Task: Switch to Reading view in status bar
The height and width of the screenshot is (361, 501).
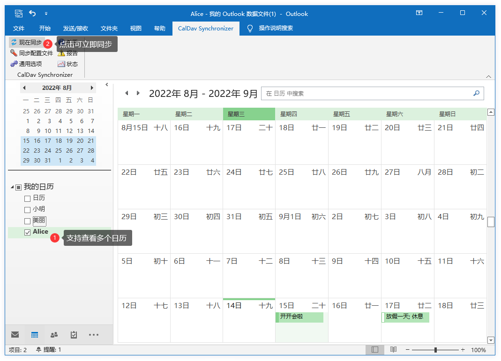Action: coord(393,350)
